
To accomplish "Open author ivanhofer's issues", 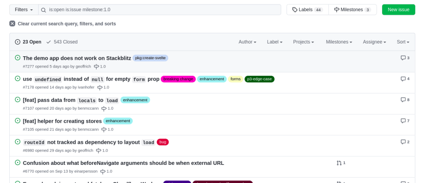I will (x=86, y=87).
